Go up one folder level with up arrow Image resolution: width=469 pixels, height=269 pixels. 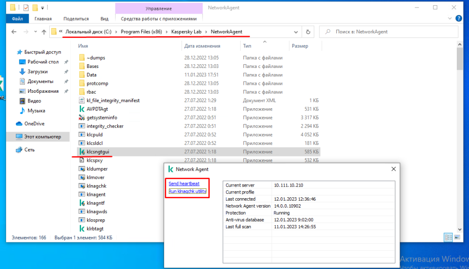[x=44, y=32]
